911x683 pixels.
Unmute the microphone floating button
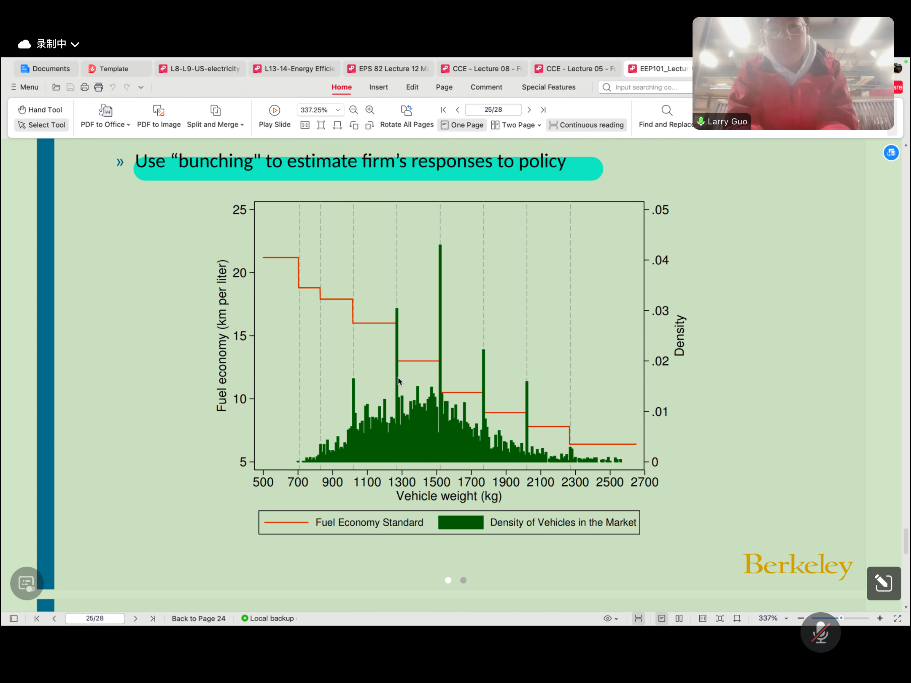(x=820, y=632)
